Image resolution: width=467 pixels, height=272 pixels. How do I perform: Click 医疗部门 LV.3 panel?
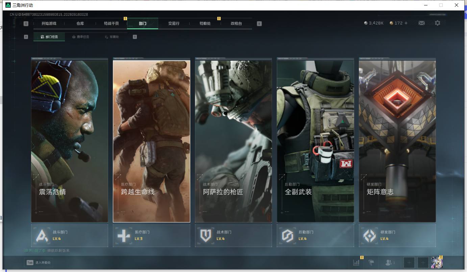tap(151, 236)
